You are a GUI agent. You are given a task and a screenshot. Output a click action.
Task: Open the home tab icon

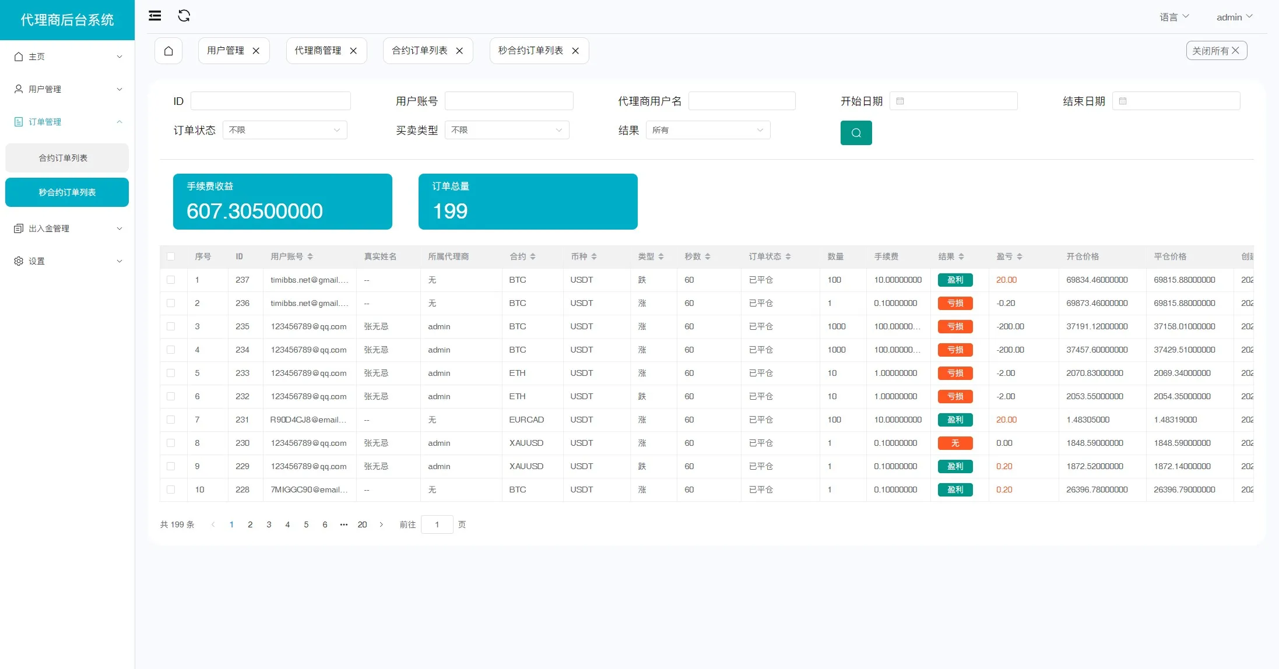(x=168, y=51)
